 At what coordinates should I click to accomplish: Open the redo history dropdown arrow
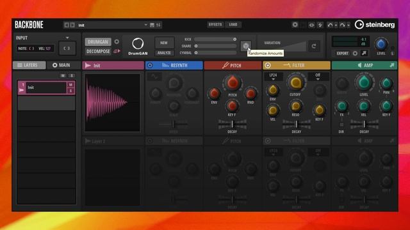pyautogui.click(x=348, y=26)
